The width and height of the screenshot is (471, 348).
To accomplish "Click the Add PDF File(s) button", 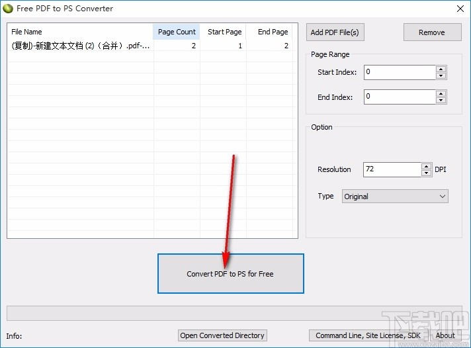I will pyautogui.click(x=335, y=32).
